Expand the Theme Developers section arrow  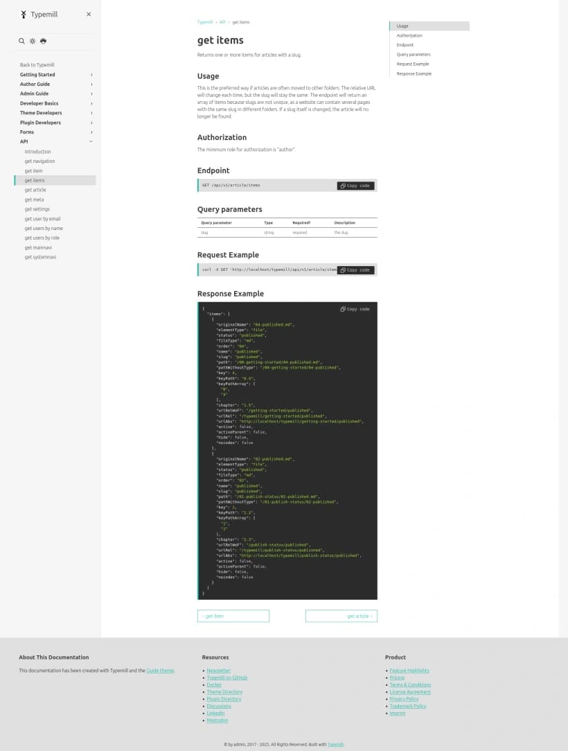[x=91, y=113]
